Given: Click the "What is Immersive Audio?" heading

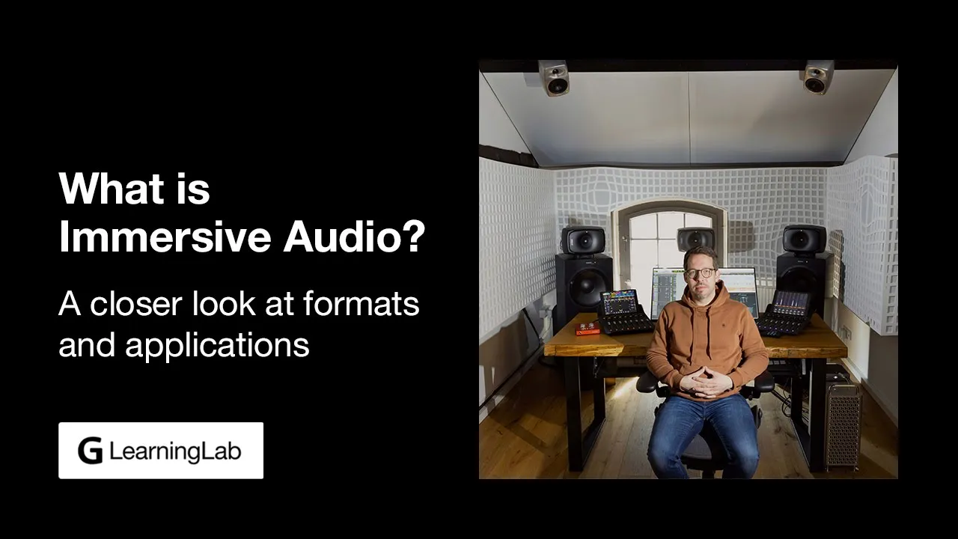Looking at the screenshot, I should click(242, 213).
